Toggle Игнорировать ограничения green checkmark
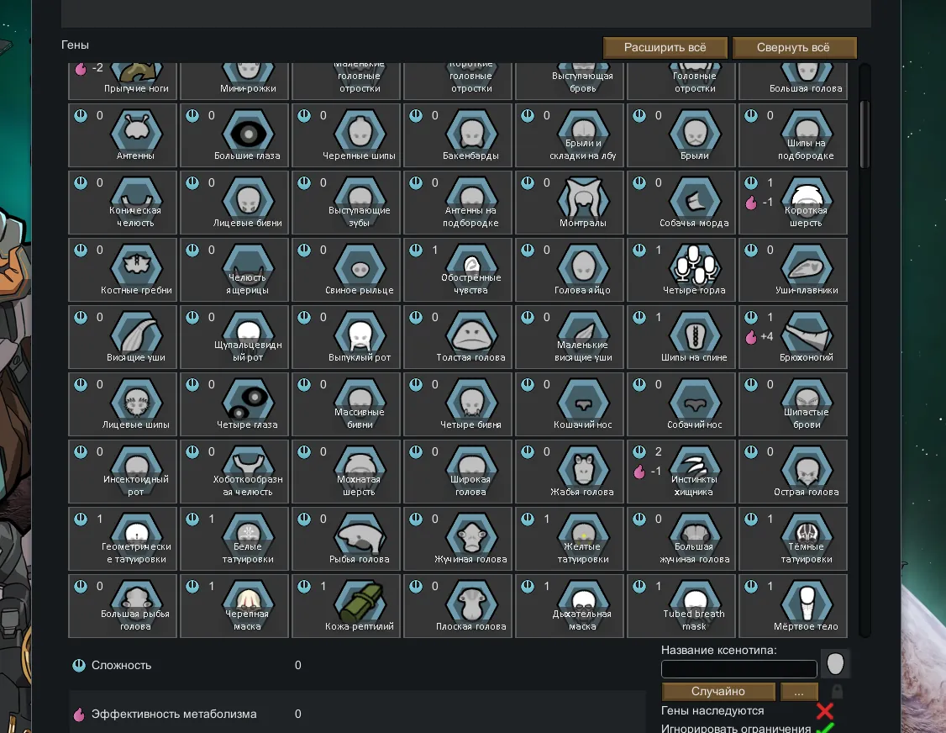This screenshot has width=946, height=733. [x=824, y=728]
